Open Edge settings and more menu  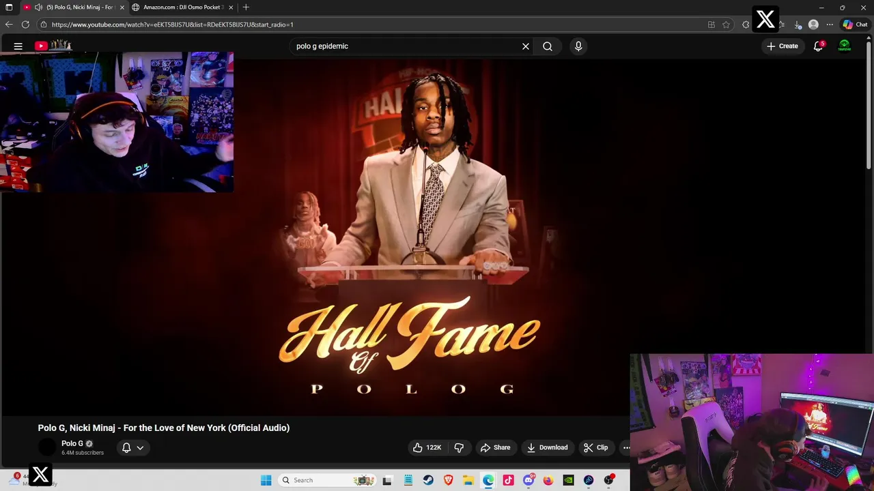coord(830,25)
